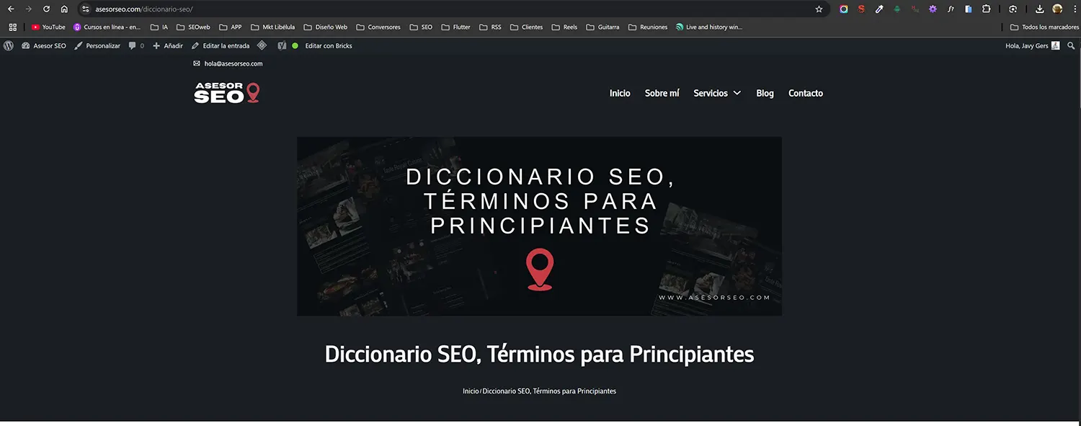The height and width of the screenshot is (426, 1081).
Task: Select the eyedropper color-picker extension icon
Action: pos(879,9)
